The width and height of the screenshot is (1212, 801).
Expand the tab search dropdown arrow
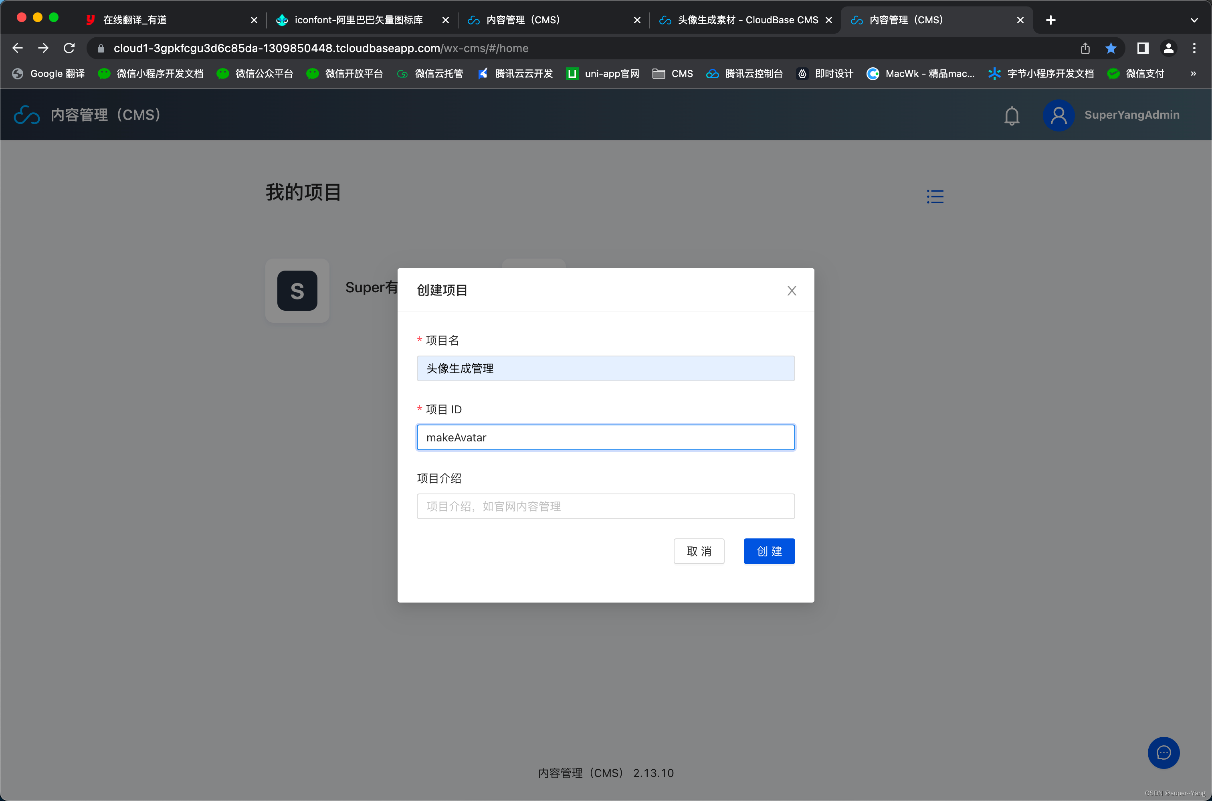coord(1194,20)
